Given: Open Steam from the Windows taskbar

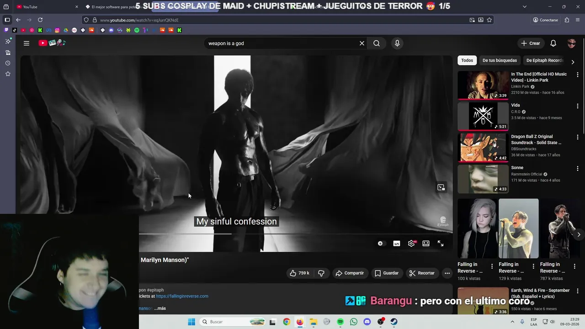Looking at the screenshot, I should 394,322.
